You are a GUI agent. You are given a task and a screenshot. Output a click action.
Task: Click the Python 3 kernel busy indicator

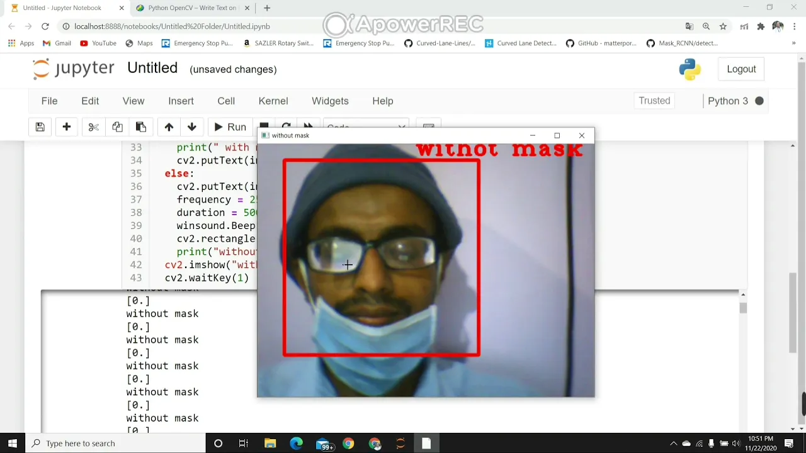coord(759,101)
